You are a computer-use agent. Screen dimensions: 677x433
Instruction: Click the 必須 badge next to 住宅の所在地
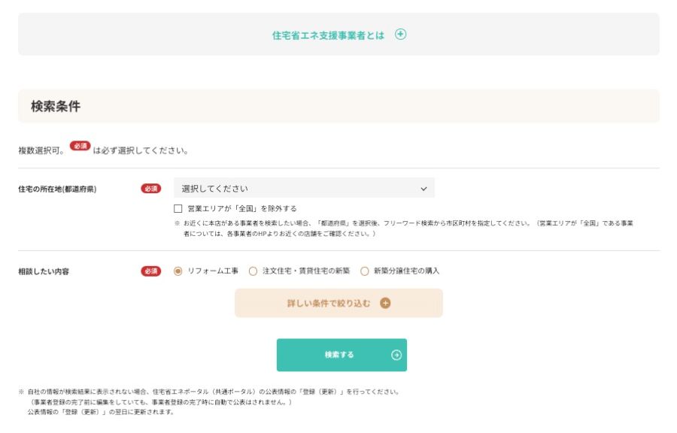pyautogui.click(x=150, y=189)
